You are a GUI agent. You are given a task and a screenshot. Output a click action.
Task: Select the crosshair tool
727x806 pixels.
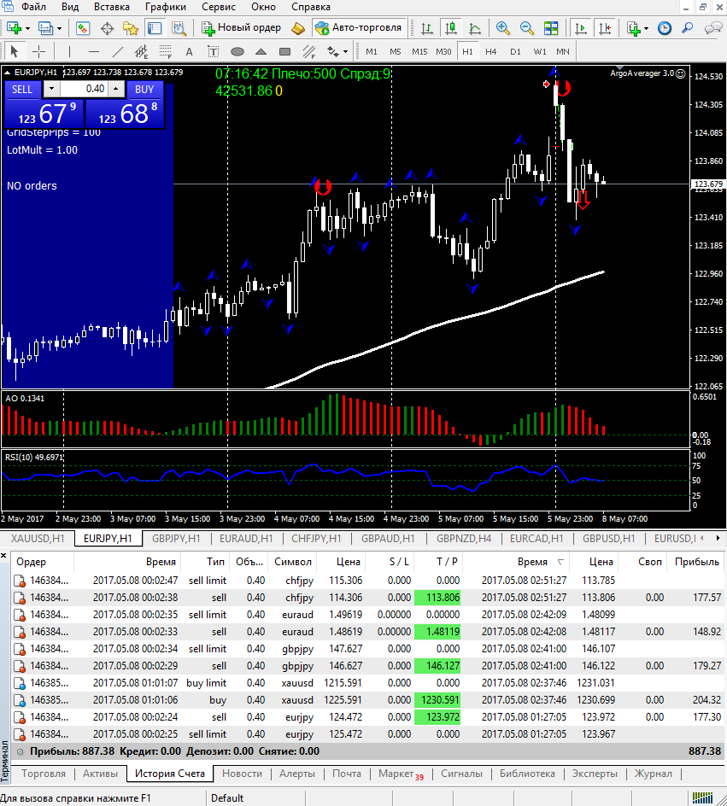[38, 51]
